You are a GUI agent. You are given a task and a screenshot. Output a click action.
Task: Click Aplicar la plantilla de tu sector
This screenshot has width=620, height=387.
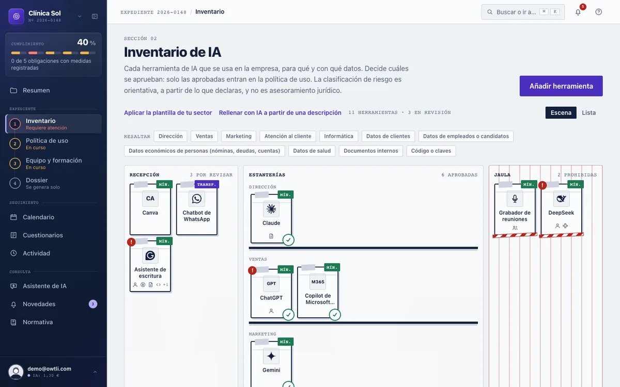tap(168, 112)
